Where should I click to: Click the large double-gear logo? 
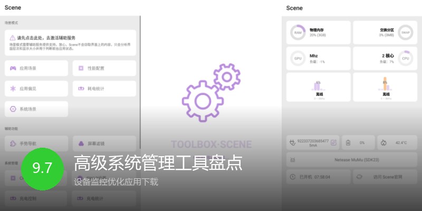211,92
